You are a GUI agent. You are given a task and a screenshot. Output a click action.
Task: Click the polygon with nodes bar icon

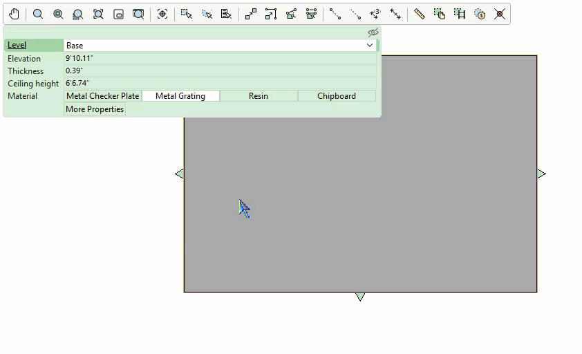coord(311,14)
